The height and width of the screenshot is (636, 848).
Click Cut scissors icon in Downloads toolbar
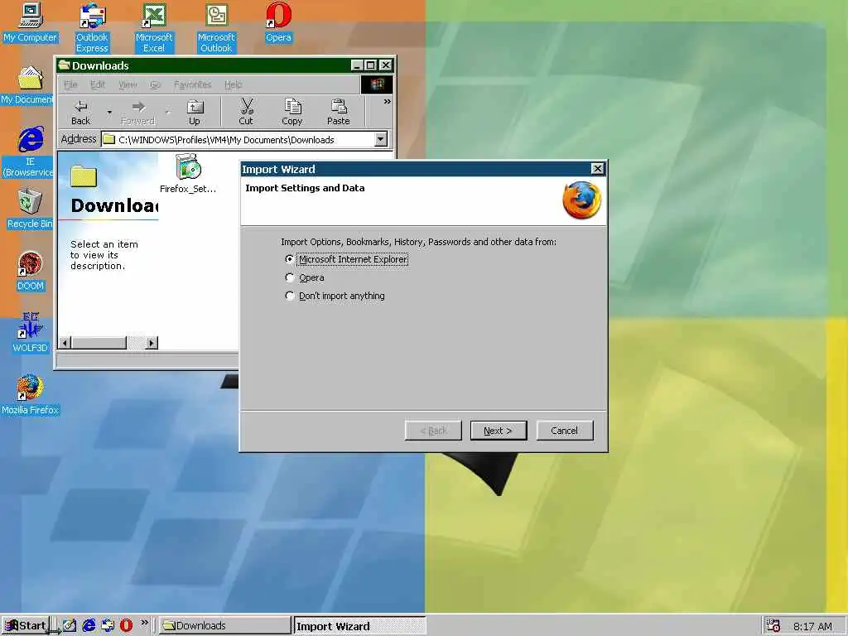pyautogui.click(x=246, y=113)
